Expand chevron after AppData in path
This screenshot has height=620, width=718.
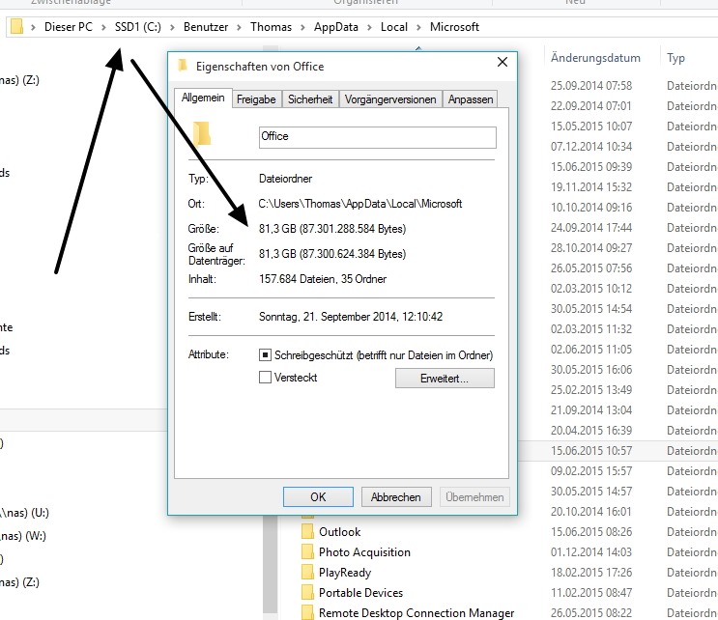(x=370, y=27)
